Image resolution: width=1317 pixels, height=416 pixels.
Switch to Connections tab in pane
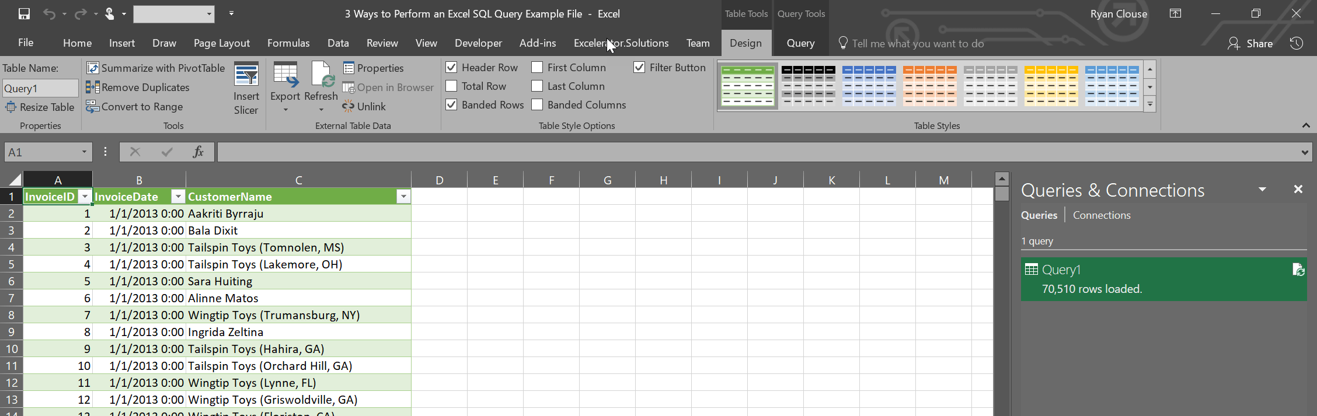click(1102, 215)
